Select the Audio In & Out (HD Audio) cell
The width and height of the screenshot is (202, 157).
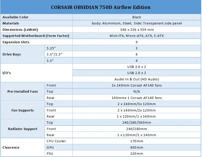(x=136, y=79)
